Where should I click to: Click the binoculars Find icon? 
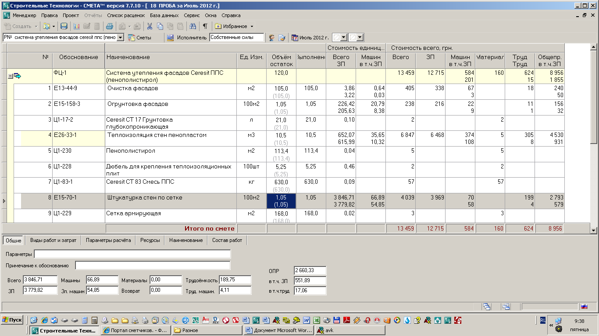point(193,26)
